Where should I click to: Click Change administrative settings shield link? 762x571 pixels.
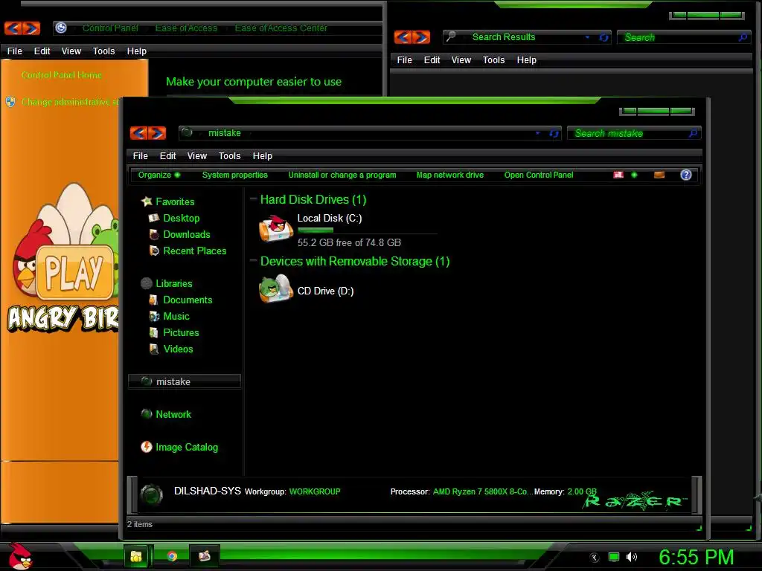coord(63,102)
